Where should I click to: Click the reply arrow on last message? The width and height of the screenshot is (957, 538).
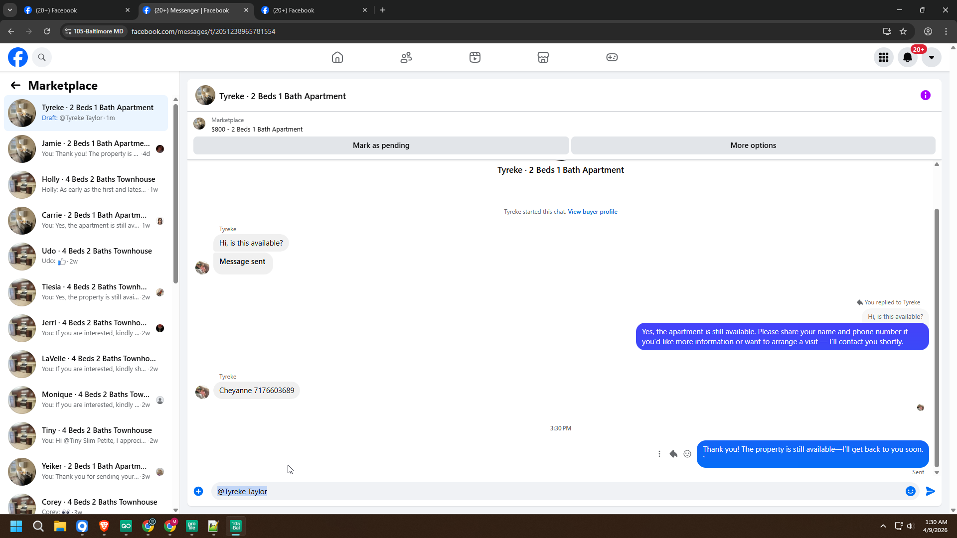point(673,454)
